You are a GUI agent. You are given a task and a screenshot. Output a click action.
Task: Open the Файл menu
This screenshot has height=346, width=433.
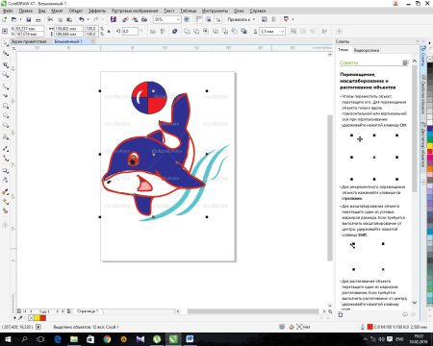8,11
